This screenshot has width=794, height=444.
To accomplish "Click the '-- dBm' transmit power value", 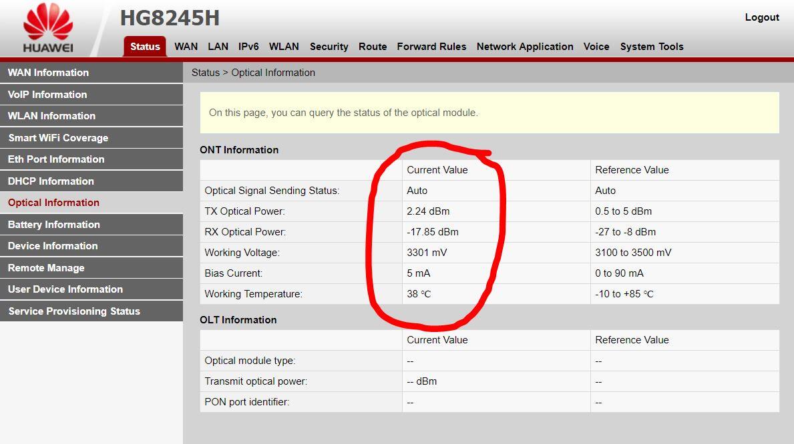I will [422, 381].
